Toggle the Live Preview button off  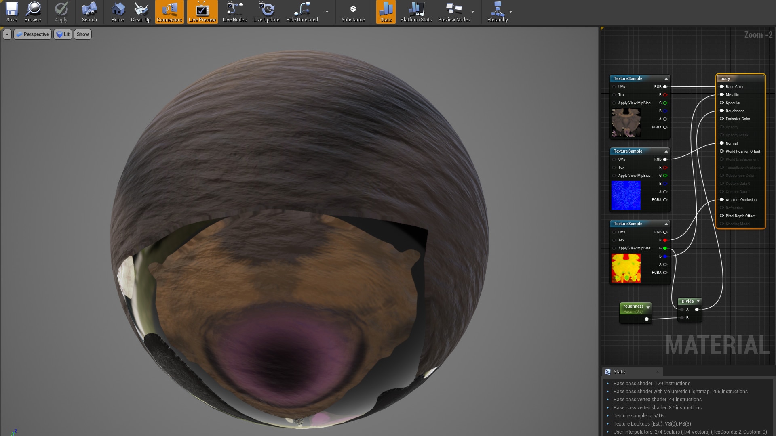tap(202, 12)
